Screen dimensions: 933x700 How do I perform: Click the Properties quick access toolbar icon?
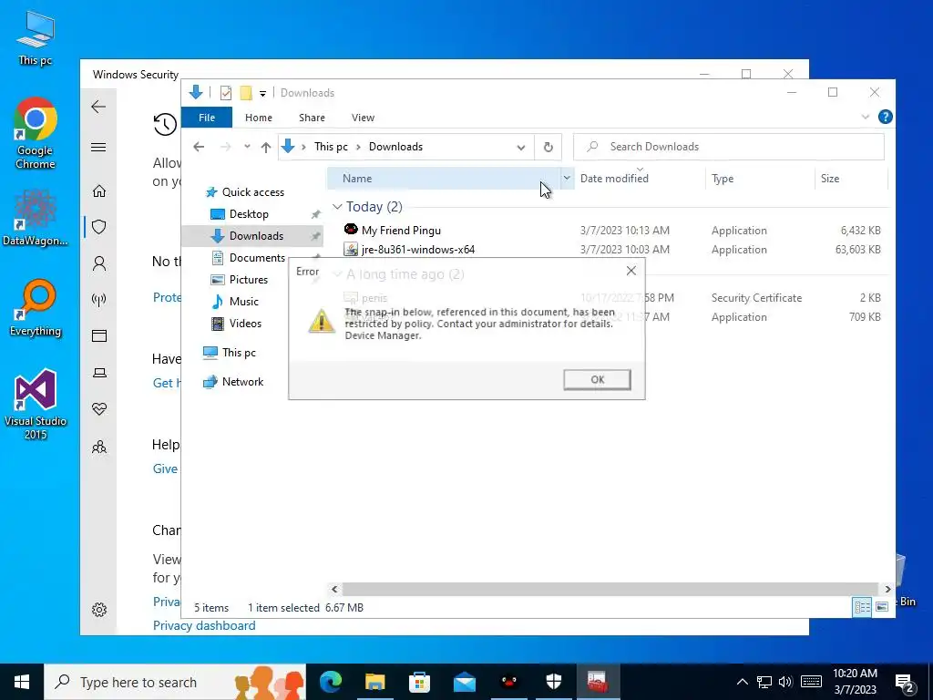click(226, 93)
